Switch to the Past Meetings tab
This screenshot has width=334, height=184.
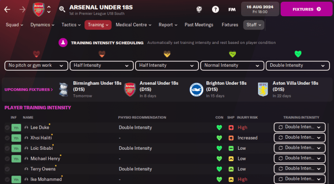pyautogui.click(x=199, y=25)
